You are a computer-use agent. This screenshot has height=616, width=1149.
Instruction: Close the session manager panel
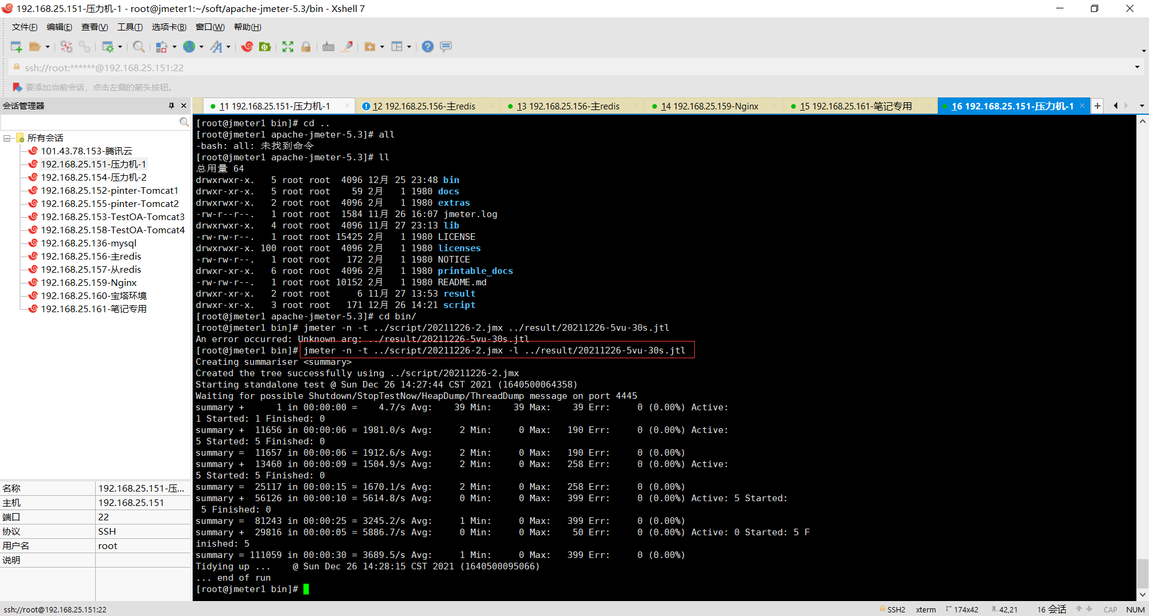pos(184,106)
